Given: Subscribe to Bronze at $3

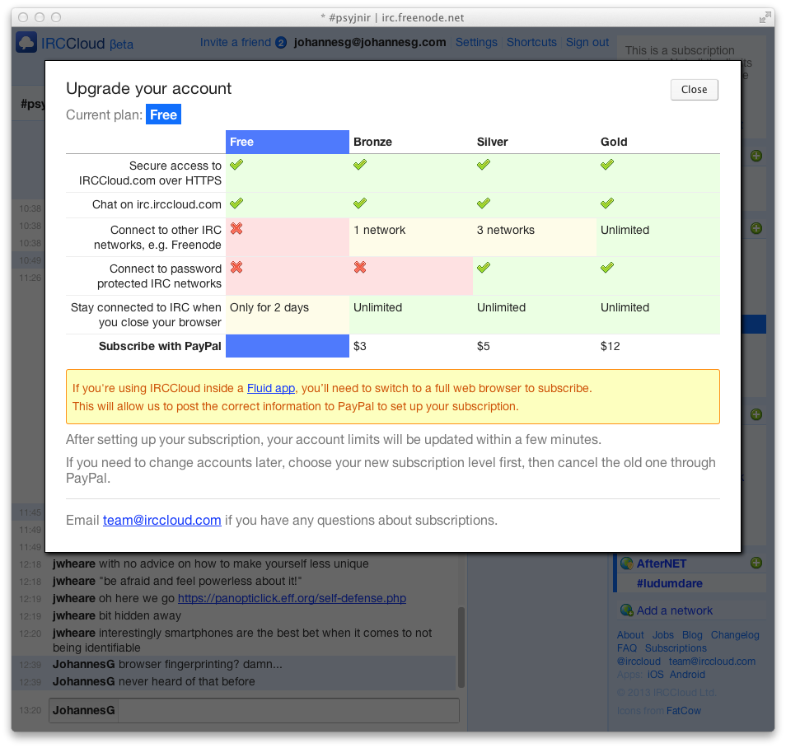Looking at the screenshot, I should [360, 346].
